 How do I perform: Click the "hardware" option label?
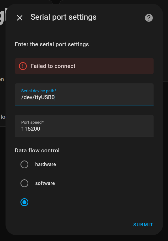(45, 164)
